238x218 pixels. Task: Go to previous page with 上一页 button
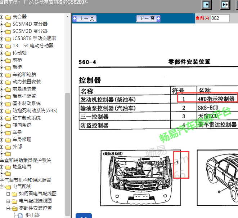tap(85, 18)
